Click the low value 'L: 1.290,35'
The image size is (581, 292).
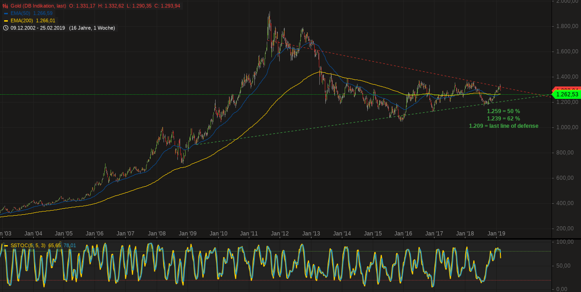pyautogui.click(x=139, y=6)
